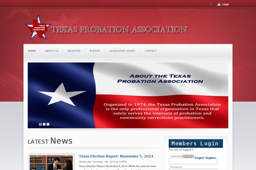Viewport: 256px width, 170px height.
Task: Open the Legislative Issues menu item
Action: coord(122,51)
